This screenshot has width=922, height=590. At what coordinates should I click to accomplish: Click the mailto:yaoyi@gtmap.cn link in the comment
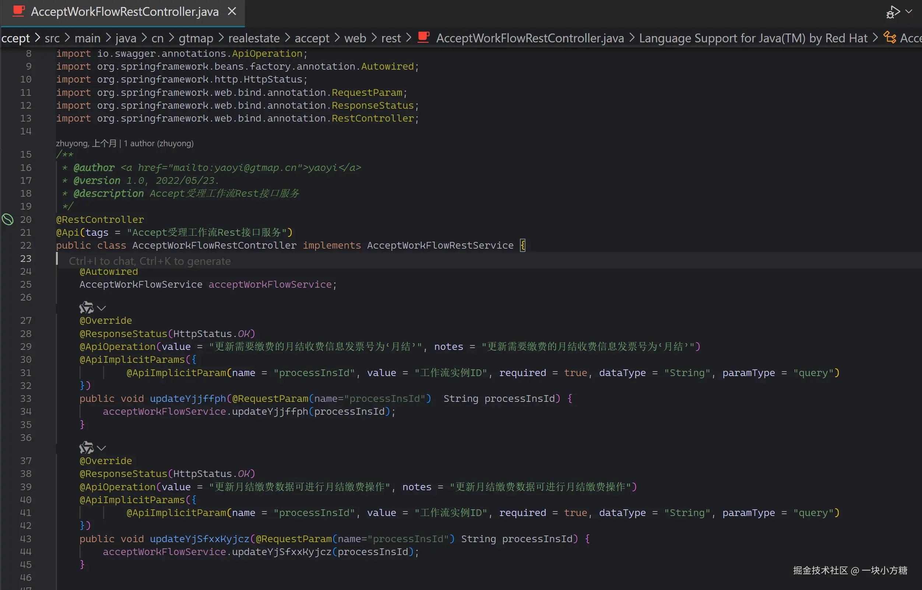pos(235,168)
